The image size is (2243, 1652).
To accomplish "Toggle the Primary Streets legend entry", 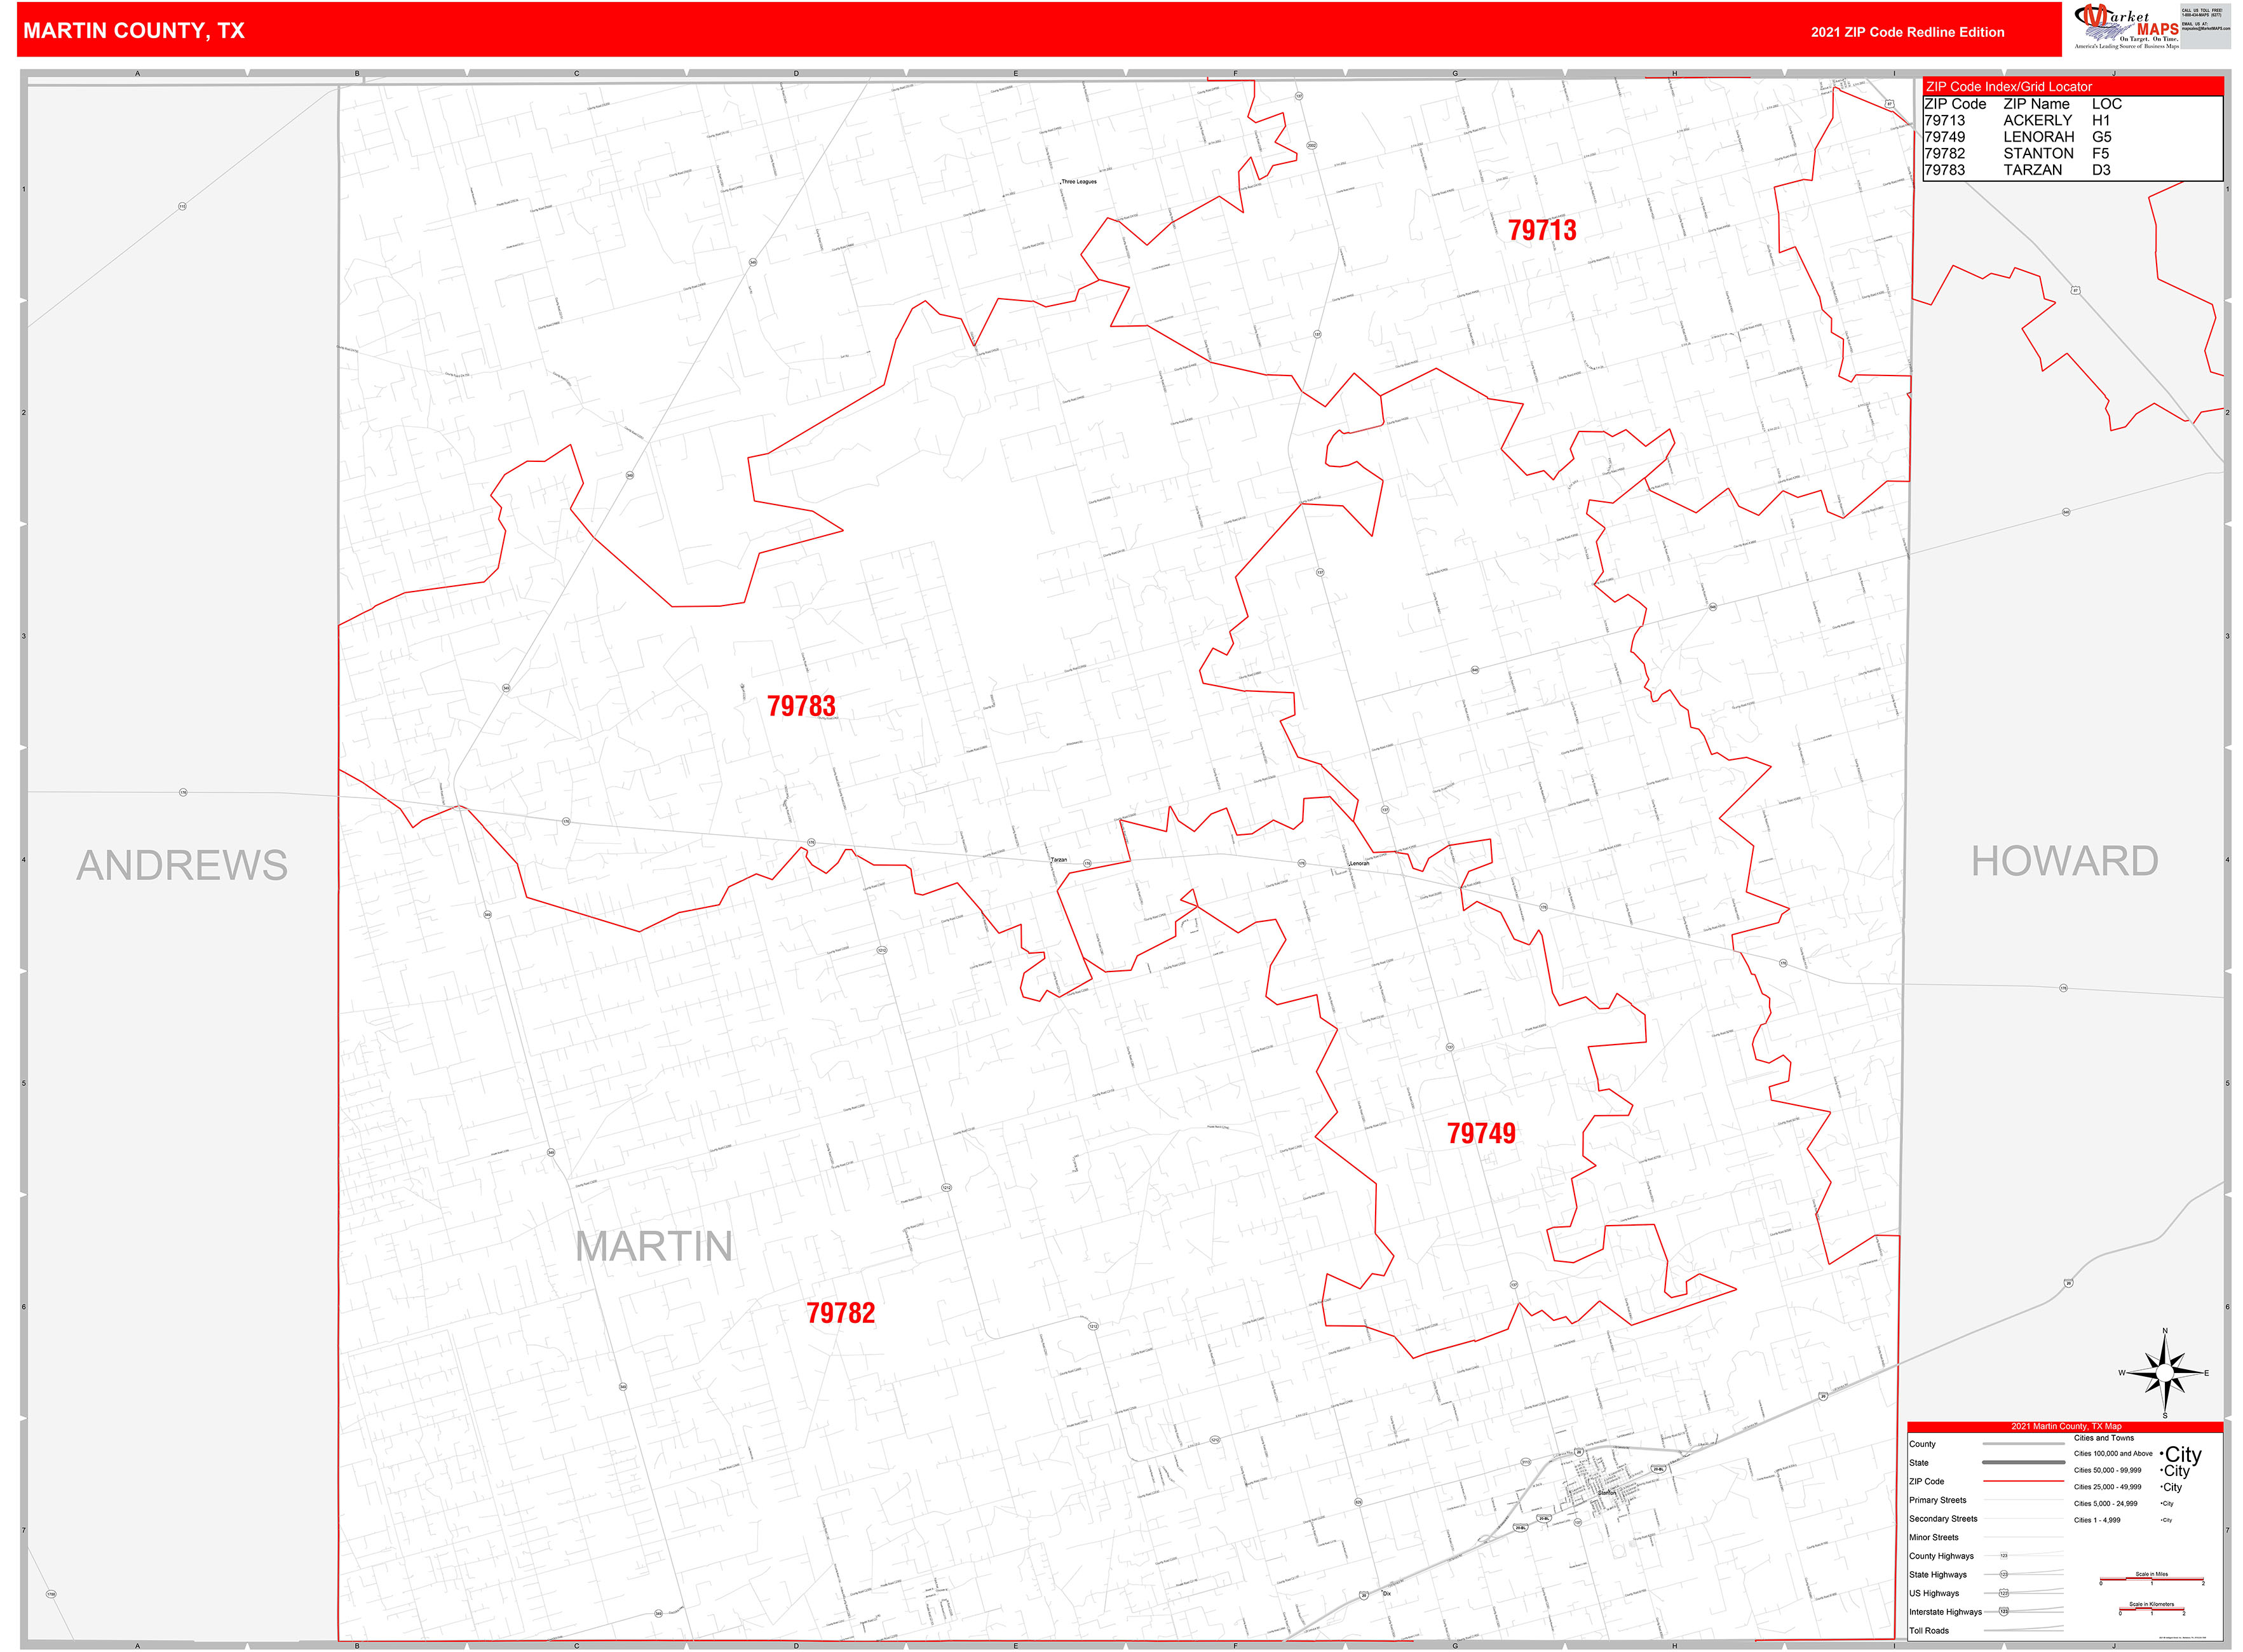I will [1938, 1501].
